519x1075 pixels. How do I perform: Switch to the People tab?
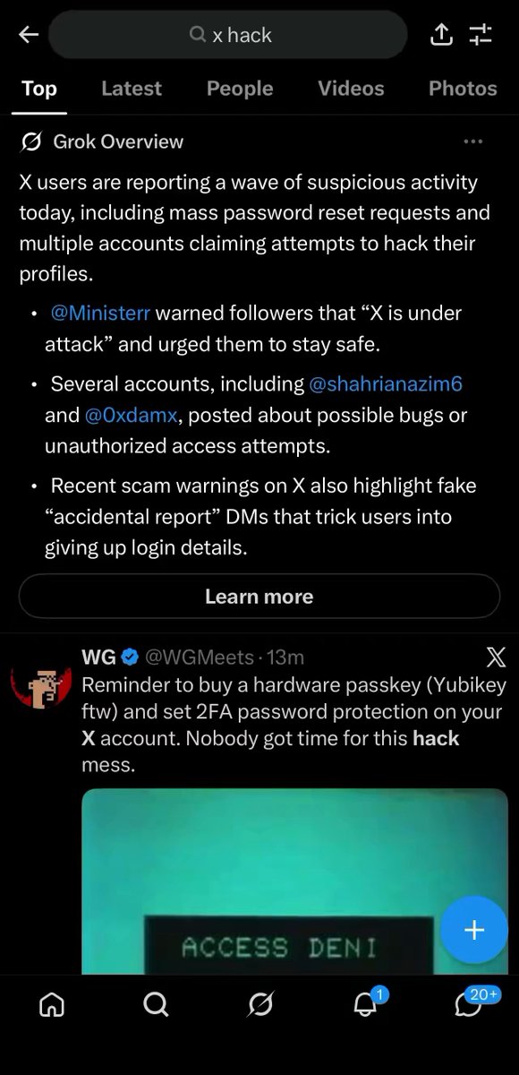click(x=240, y=89)
